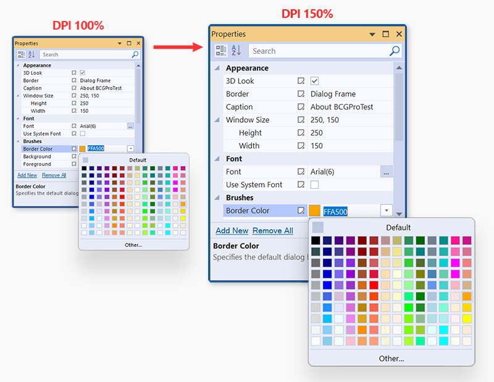The width and height of the screenshot is (494, 382).
Task: Collapse Brushes group in DPI 100% panel
Action: [18, 141]
